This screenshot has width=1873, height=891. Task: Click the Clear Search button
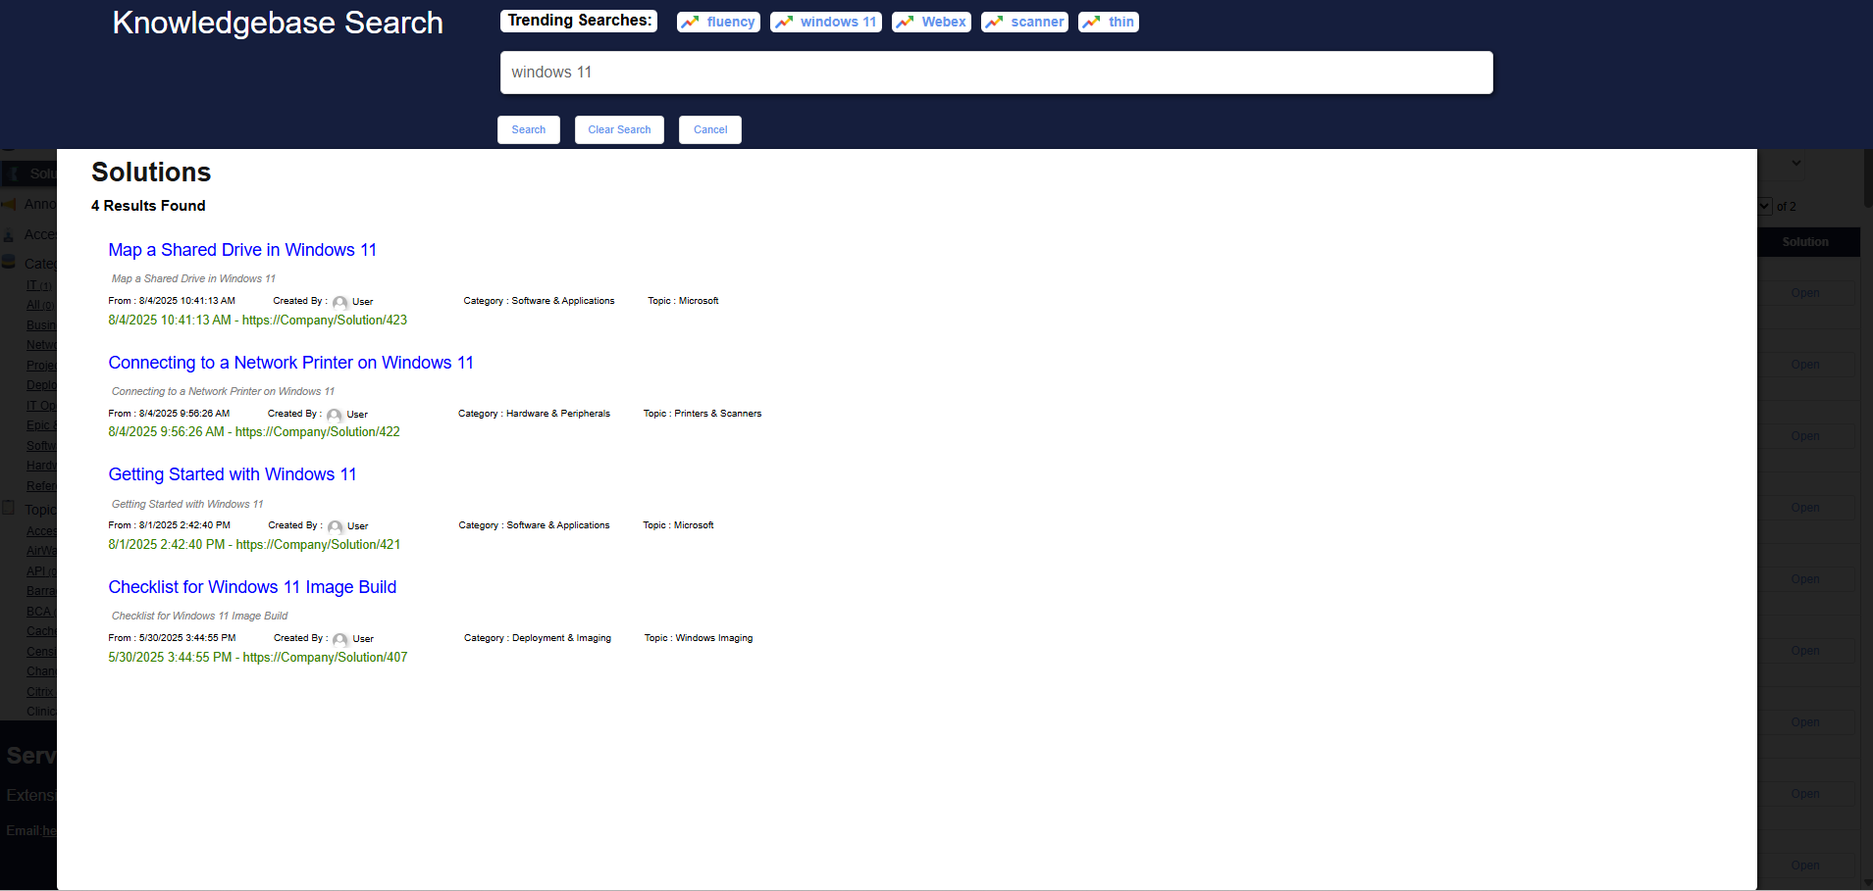click(x=619, y=129)
